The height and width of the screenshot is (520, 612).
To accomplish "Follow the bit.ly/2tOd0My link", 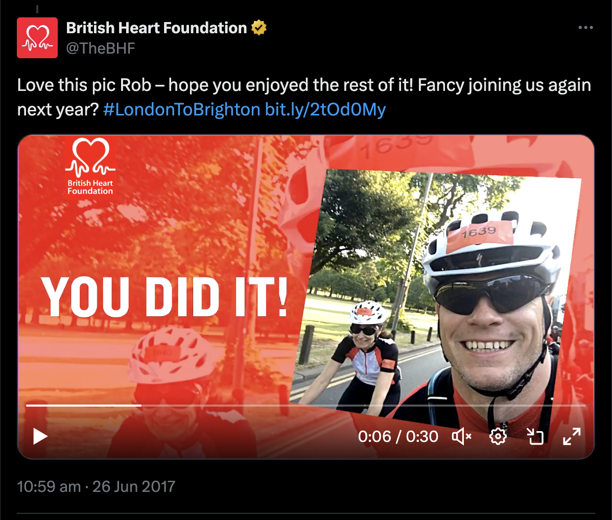I will (x=325, y=110).
